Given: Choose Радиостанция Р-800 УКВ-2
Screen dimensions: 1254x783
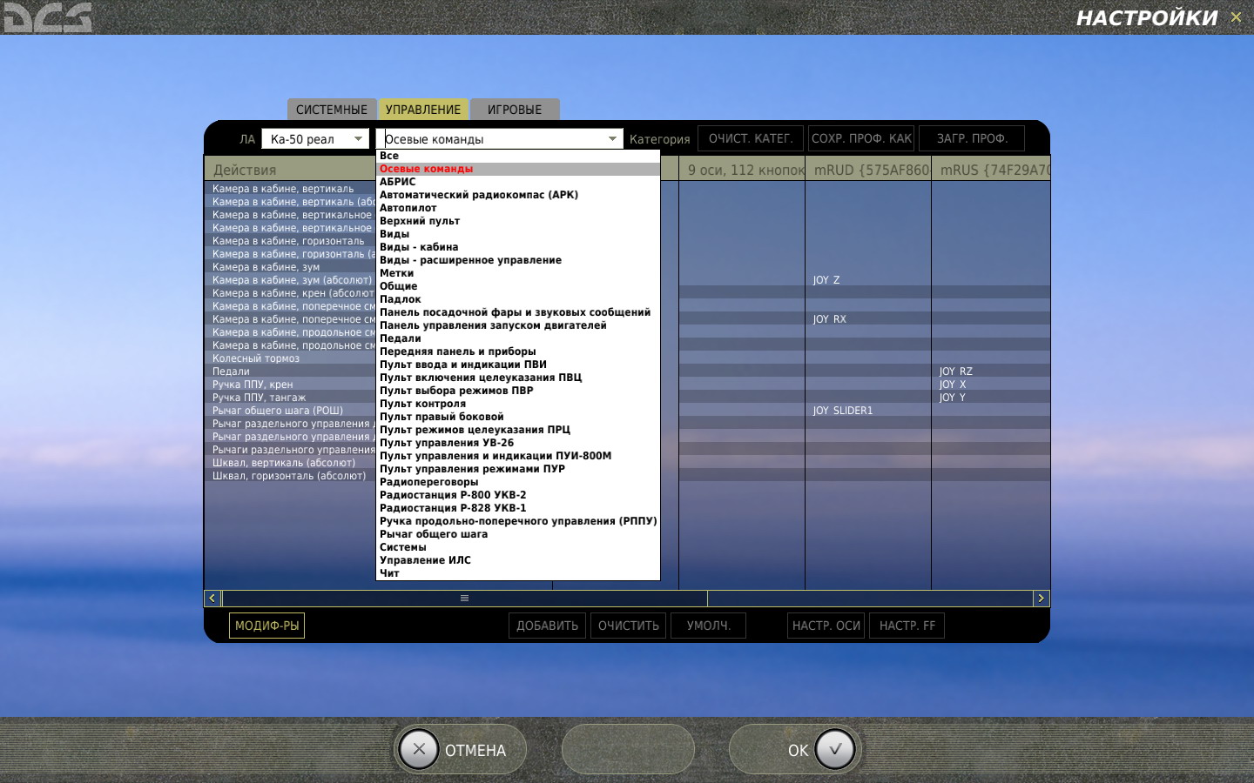Looking at the screenshot, I should [x=518, y=495].
